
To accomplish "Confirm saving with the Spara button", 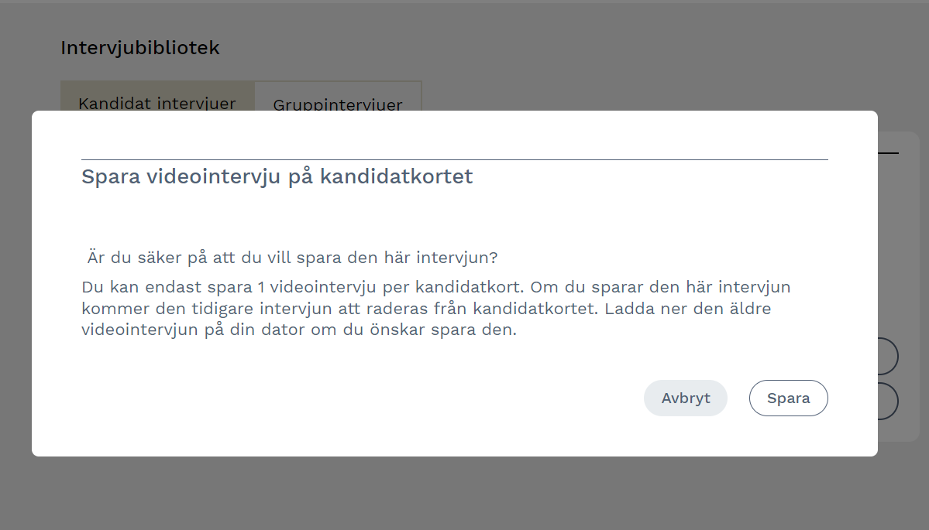I will coord(788,398).
